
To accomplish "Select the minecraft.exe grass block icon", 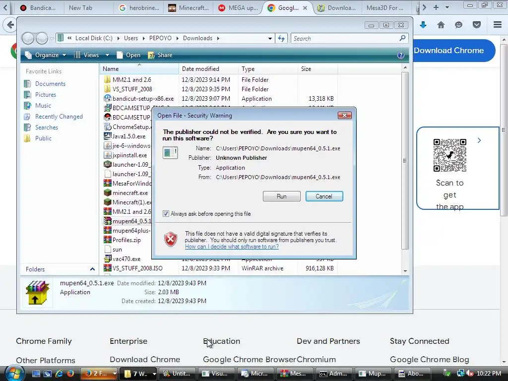I will pyautogui.click(x=108, y=193).
